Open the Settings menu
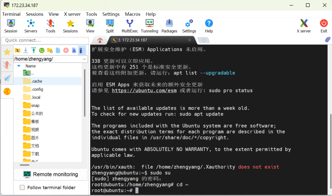 point(111,14)
